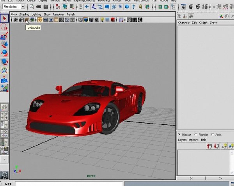Click Layers in the layer editor
Viewport: 234px width, 186px height.
click(x=183, y=140)
